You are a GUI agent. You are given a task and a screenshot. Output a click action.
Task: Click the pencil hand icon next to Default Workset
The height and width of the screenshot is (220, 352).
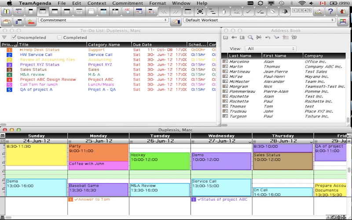pos(176,22)
